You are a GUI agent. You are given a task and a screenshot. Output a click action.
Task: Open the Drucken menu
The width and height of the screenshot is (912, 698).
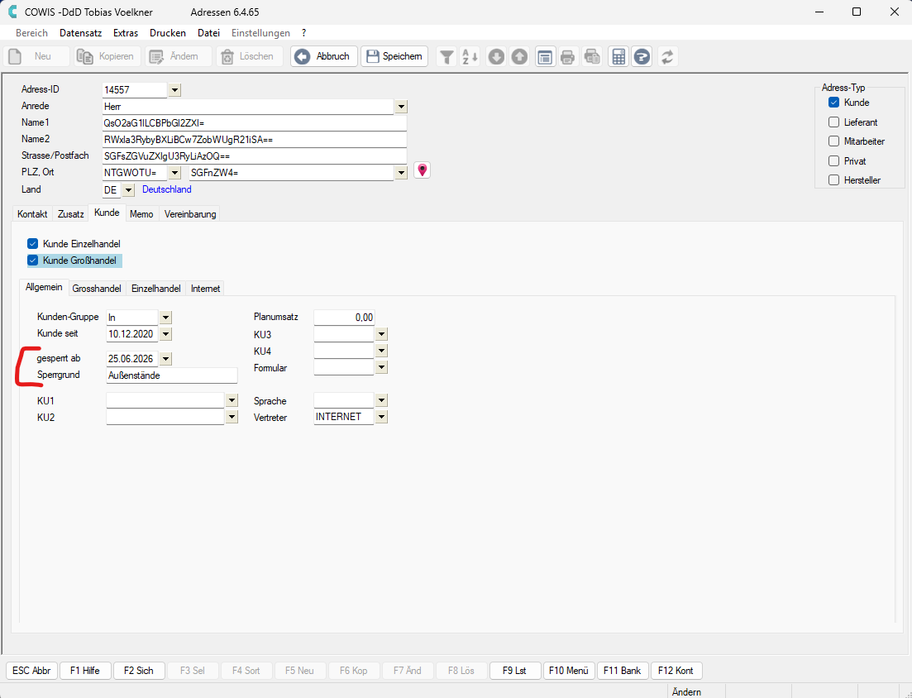pos(168,33)
